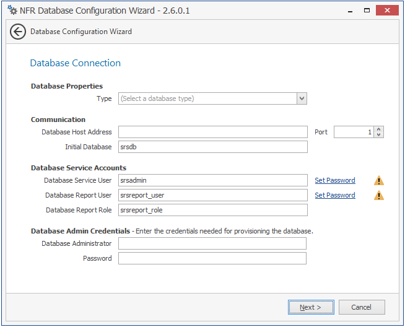Image resolution: width=405 pixels, height=327 pixels.
Task: Click the gear icon in title bar
Action: click(12, 10)
